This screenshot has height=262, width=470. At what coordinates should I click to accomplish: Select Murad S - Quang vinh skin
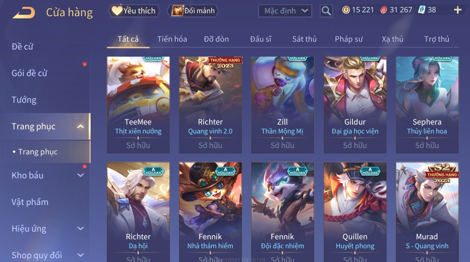[427, 212]
